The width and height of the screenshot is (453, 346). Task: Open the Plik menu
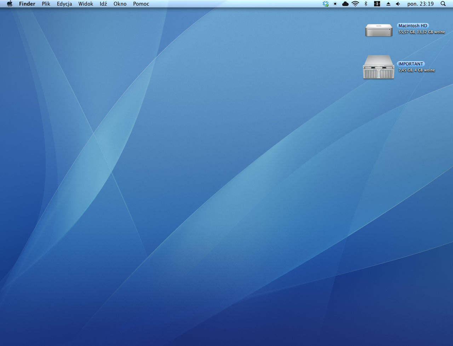pos(46,4)
